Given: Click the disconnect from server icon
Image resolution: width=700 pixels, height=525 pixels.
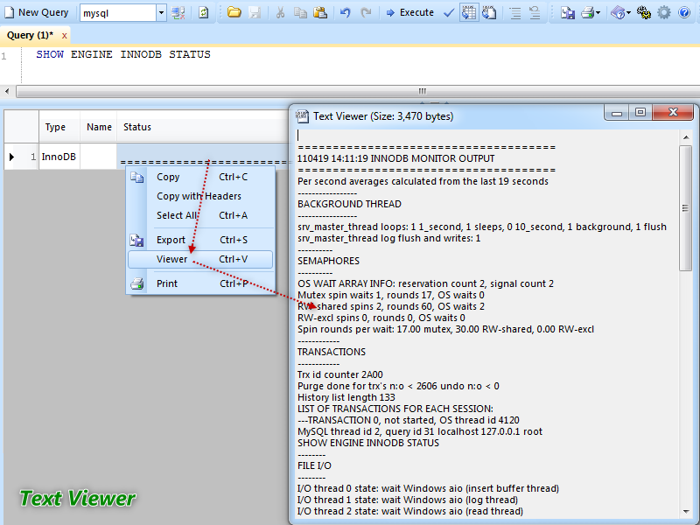Looking at the screenshot, I should (178, 13).
